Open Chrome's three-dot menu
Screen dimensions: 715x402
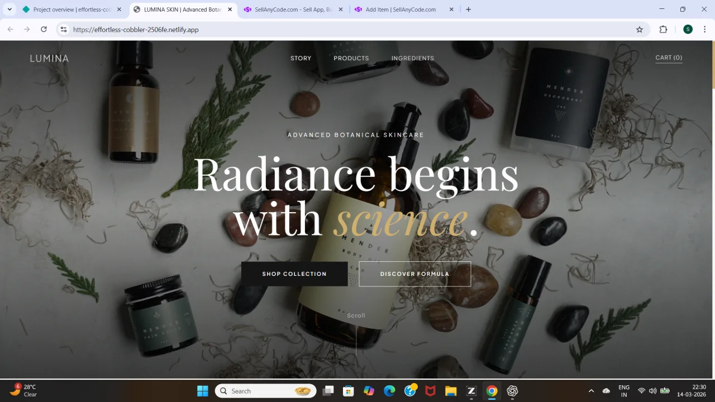coord(704,30)
